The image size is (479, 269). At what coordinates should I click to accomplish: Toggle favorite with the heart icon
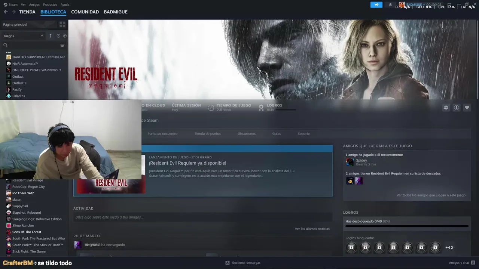click(467, 108)
